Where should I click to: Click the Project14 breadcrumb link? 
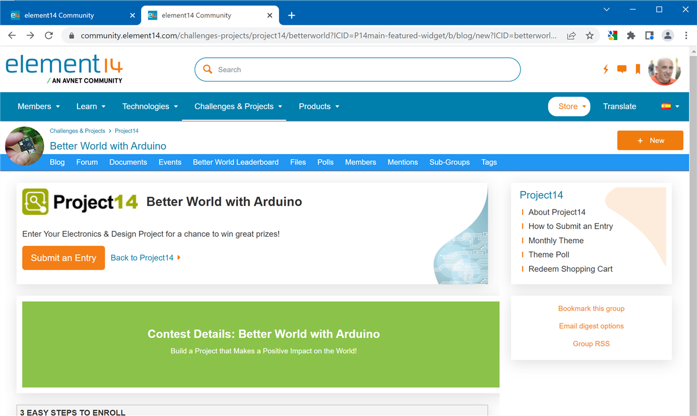pyautogui.click(x=127, y=131)
